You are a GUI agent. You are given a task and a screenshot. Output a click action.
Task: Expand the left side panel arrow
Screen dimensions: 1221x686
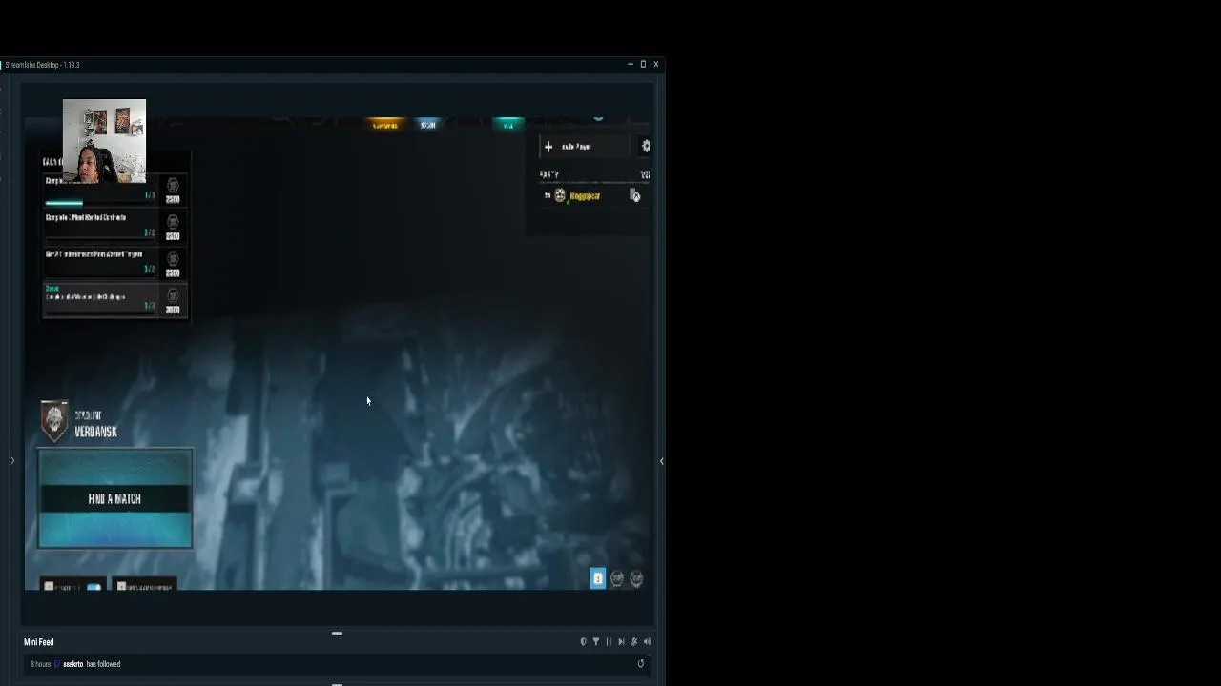[12, 461]
